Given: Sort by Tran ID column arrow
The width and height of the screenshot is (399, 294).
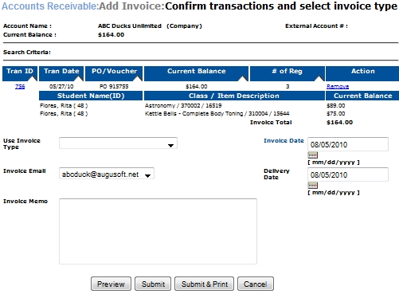Looking at the screenshot, I should coord(33,78).
